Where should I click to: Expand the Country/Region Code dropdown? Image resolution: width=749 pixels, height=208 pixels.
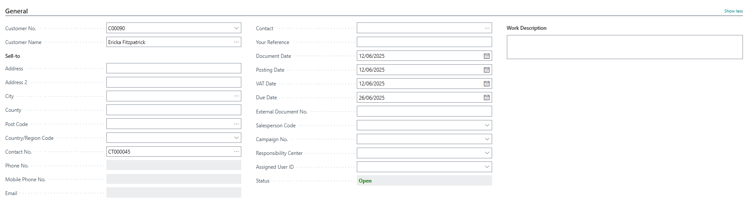(x=237, y=138)
